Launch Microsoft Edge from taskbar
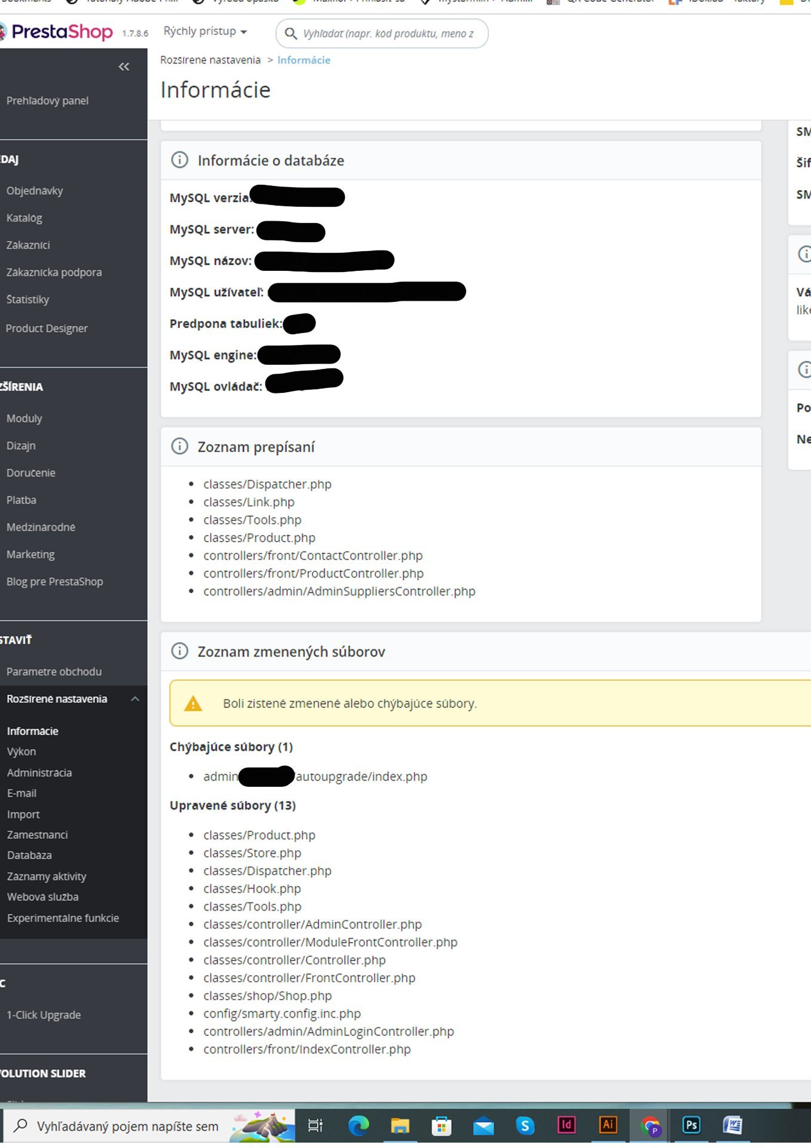 359,1126
